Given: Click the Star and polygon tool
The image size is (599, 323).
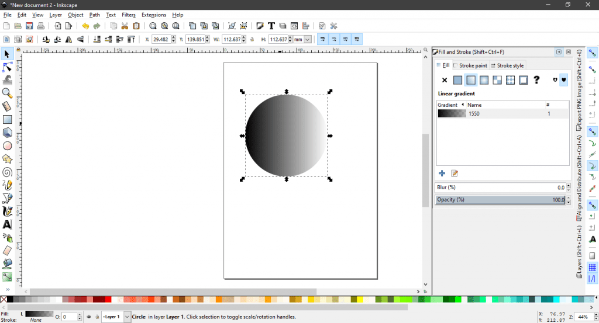Looking at the screenshot, I should coord(7,159).
